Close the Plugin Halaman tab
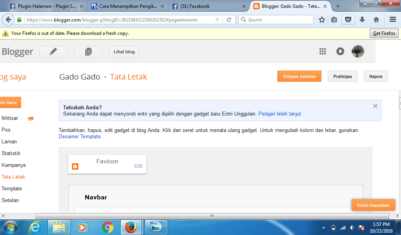The width and height of the screenshot is (401, 235). point(81,6)
